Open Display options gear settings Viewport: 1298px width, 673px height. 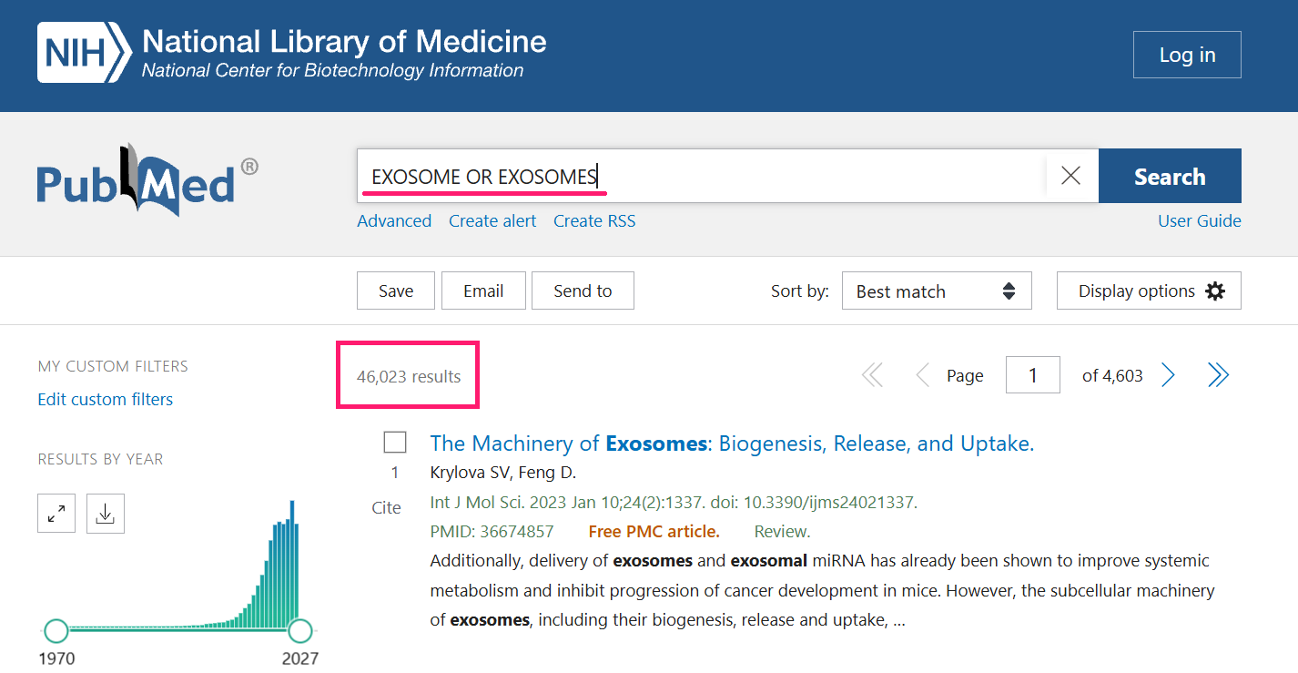[1149, 291]
